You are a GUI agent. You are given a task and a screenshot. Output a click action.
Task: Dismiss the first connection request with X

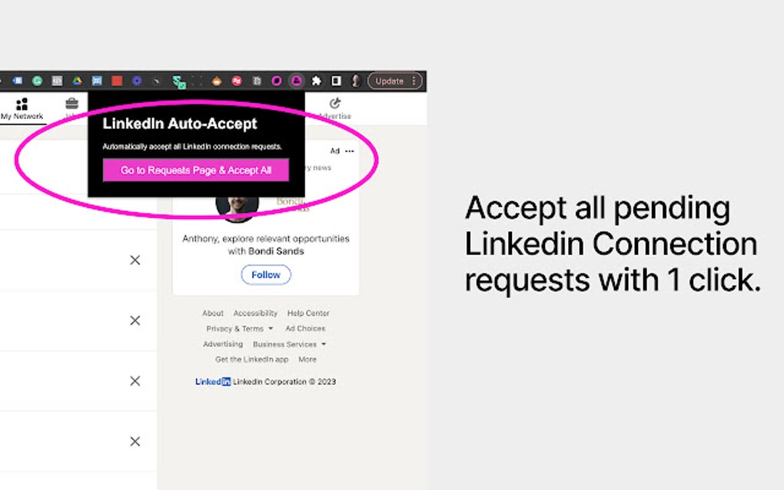coord(135,260)
